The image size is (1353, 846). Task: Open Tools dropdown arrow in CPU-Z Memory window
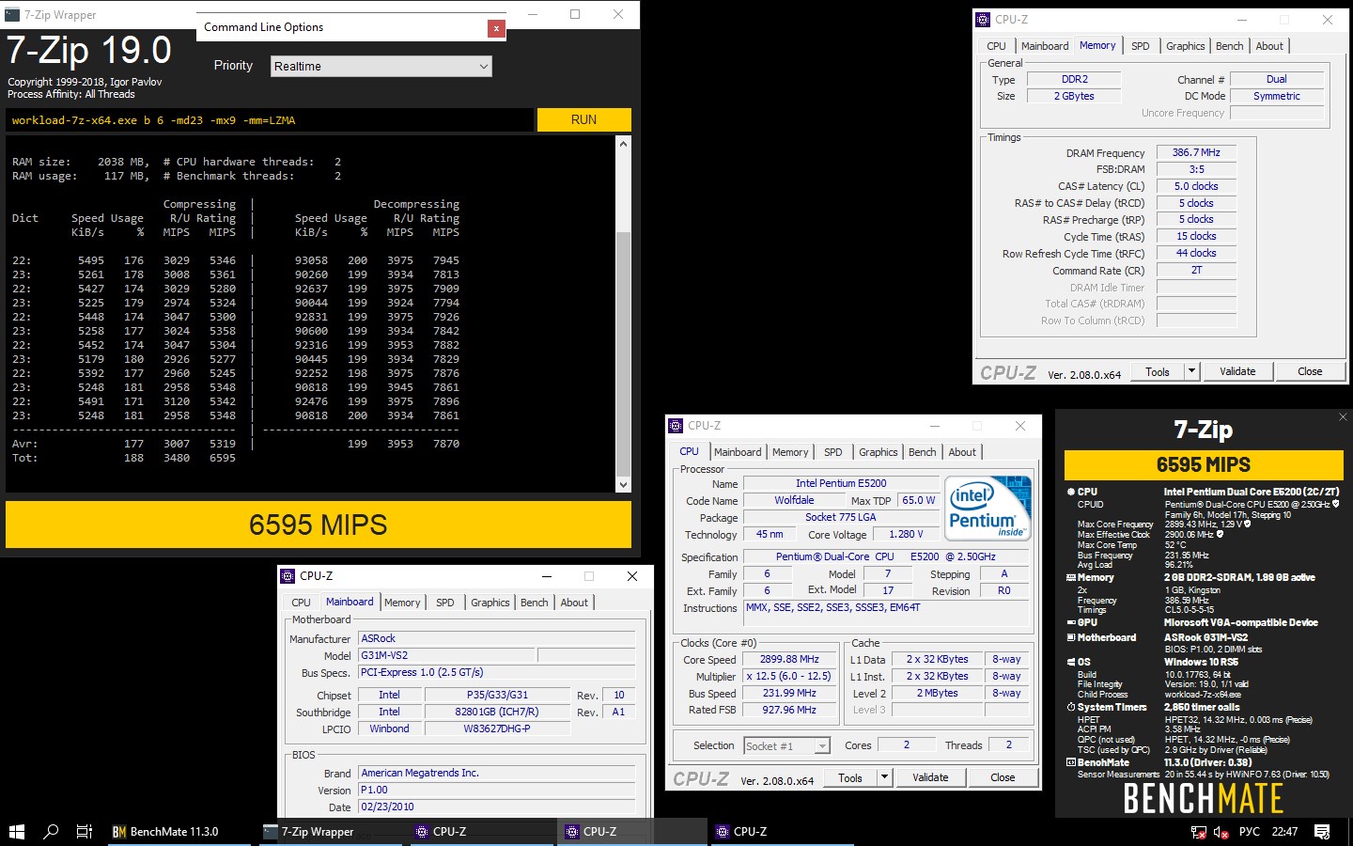1191,371
